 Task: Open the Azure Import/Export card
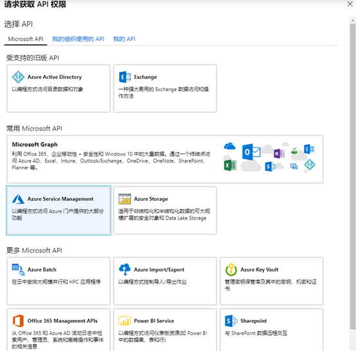click(165, 281)
